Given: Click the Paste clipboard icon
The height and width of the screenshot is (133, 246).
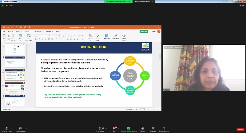Looking at the screenshot, I should click(x=4, y=36).
